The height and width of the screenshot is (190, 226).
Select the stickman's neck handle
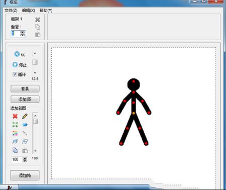[x=134, y=92]
